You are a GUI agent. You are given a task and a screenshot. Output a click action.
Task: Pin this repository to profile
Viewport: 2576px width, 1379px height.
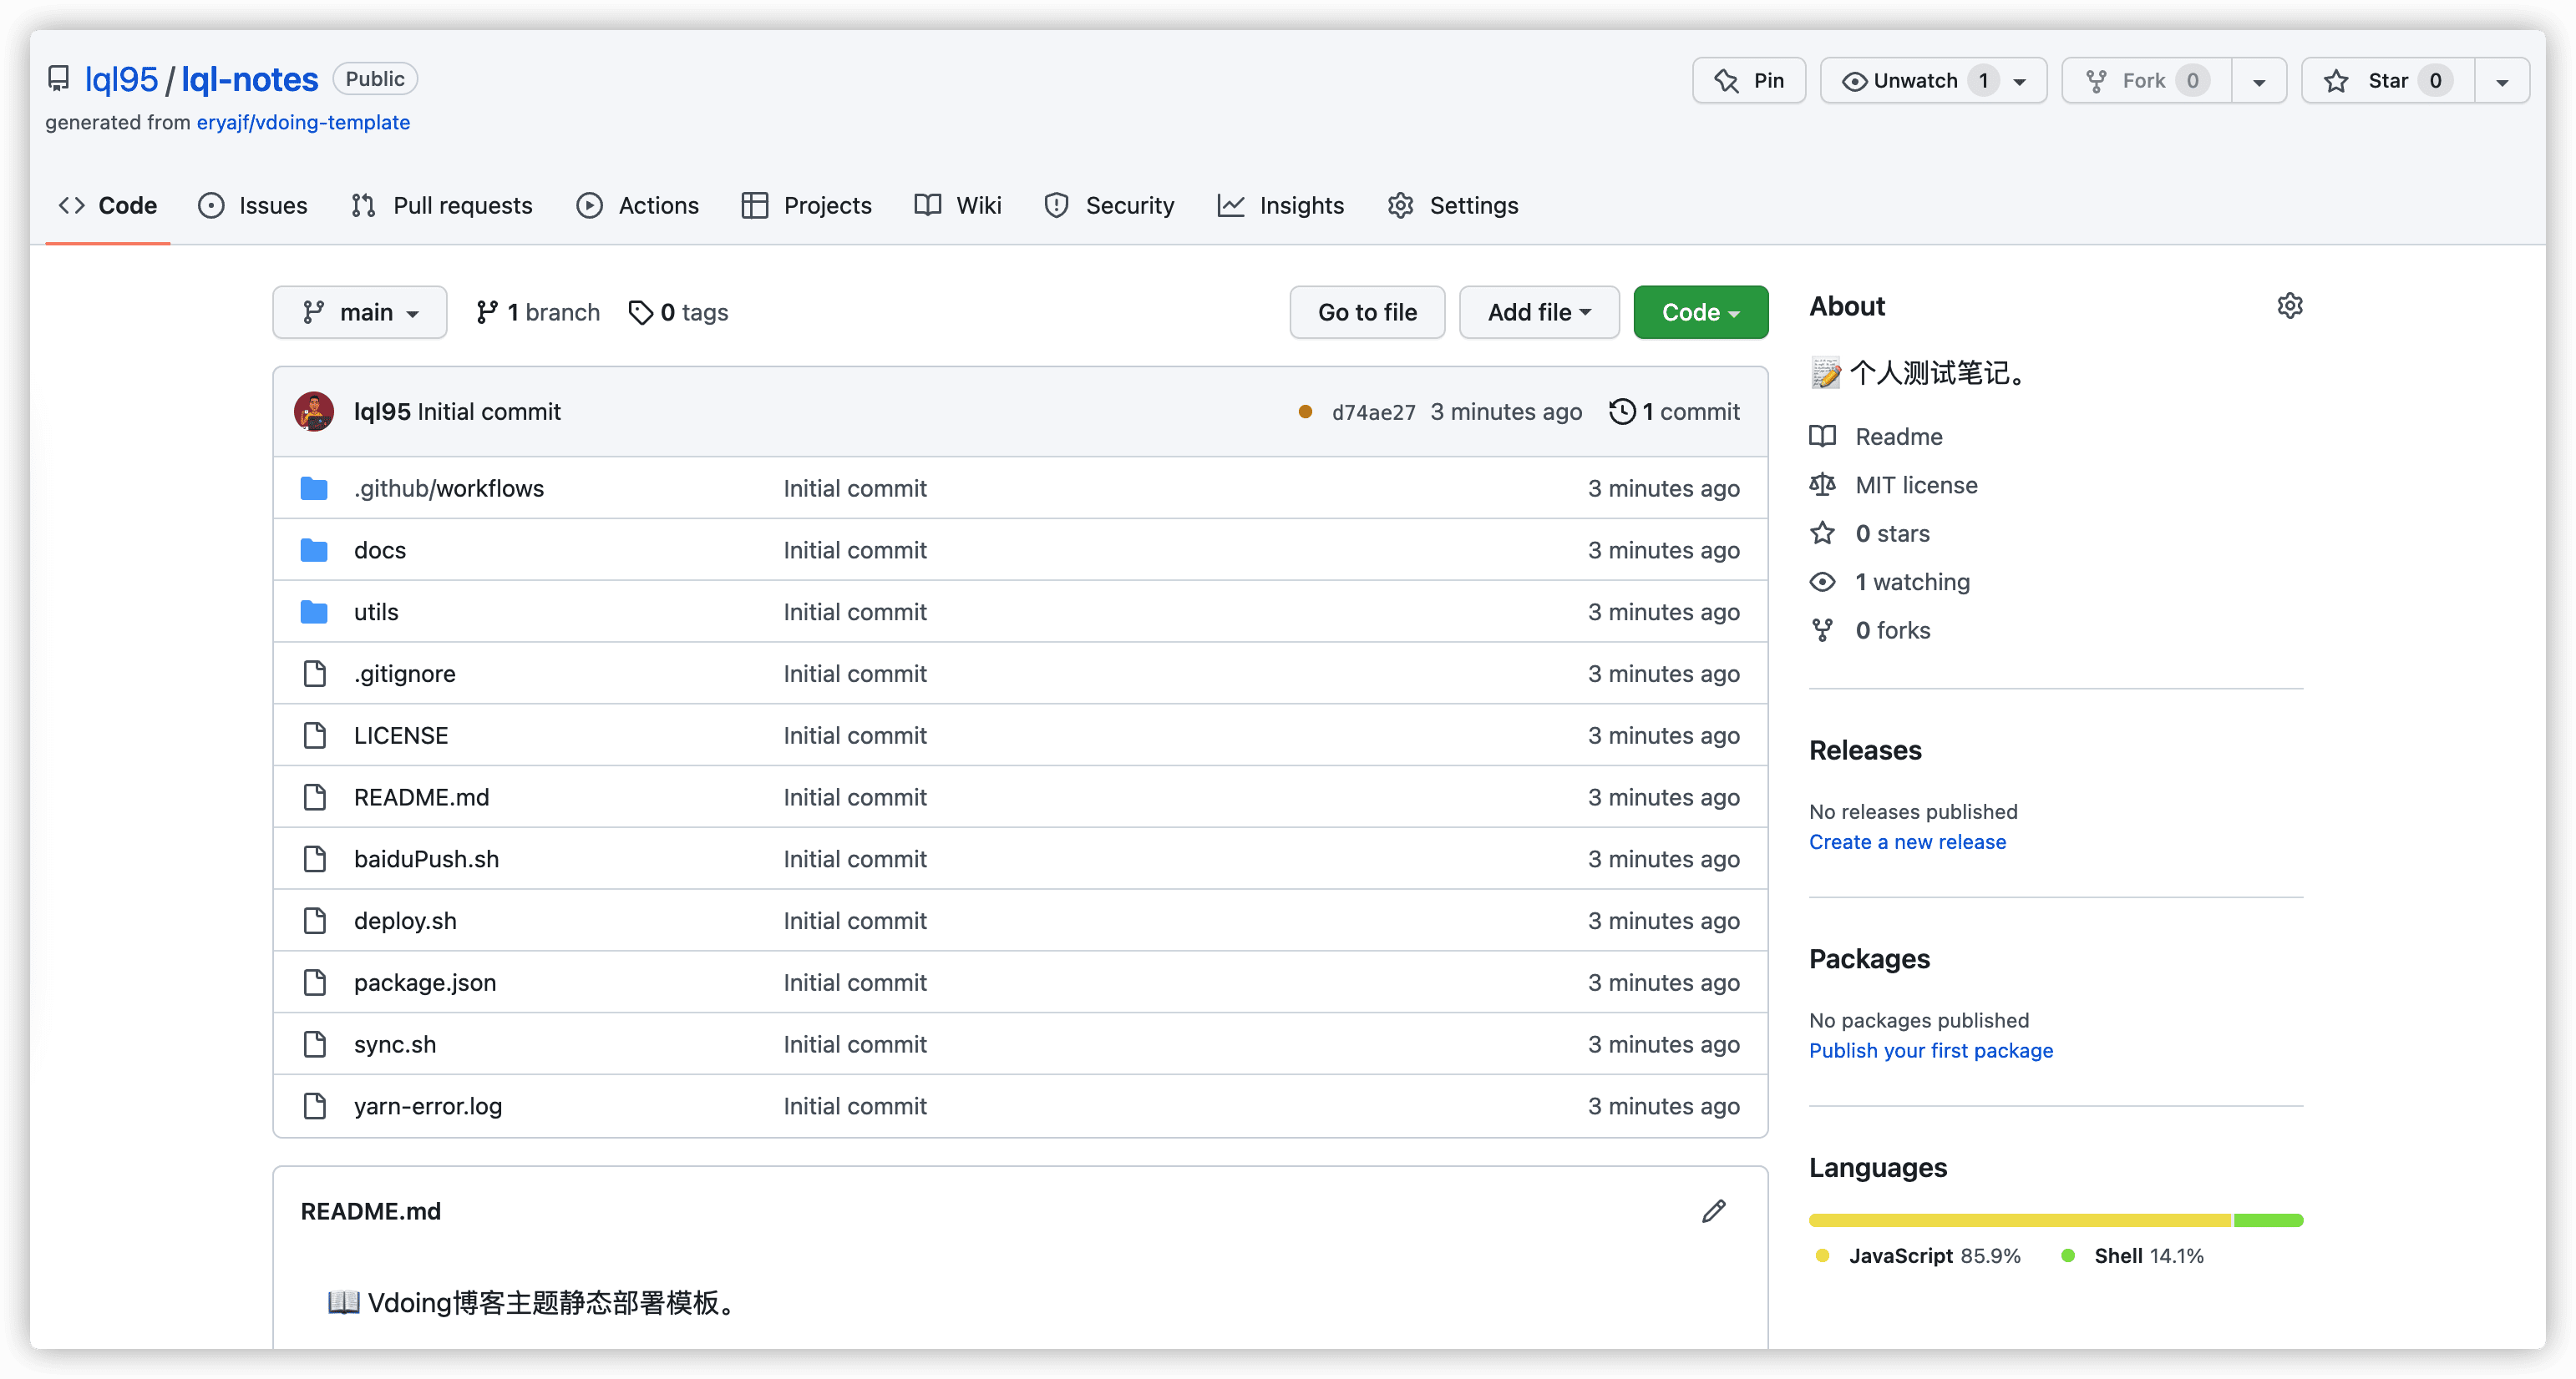[x=1749, y=81]
